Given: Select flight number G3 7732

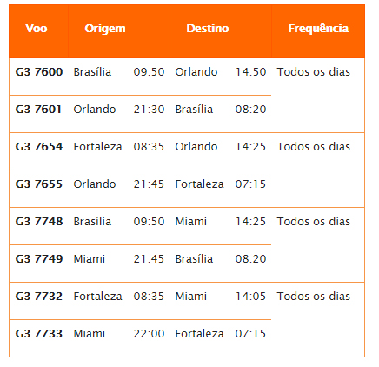Looking at the screenshot, I should click(x=39, y=297).
